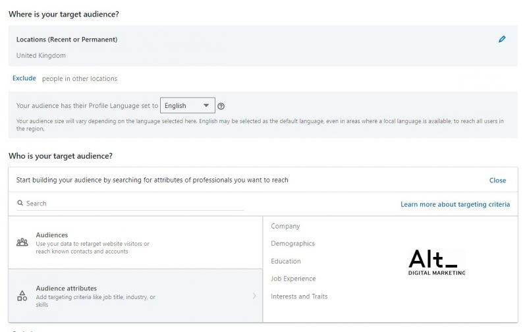Close the audience attribute builder panel

point(497,180)
